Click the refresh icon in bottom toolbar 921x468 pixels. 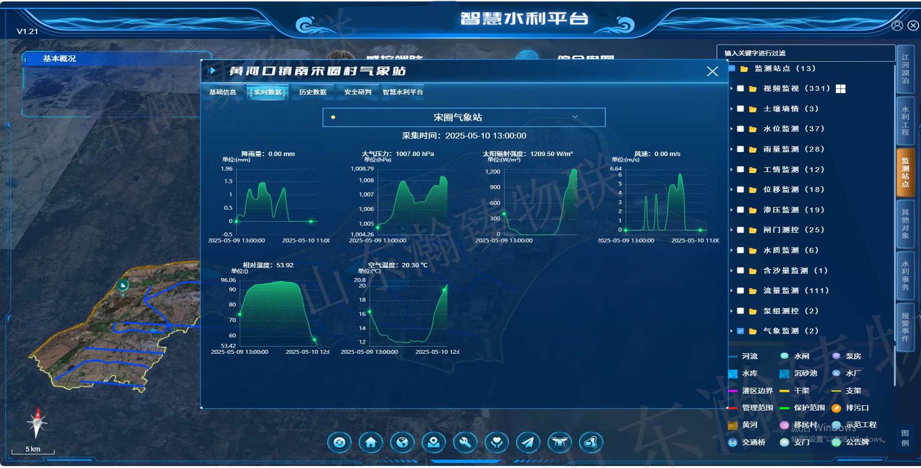coord(339,443)
